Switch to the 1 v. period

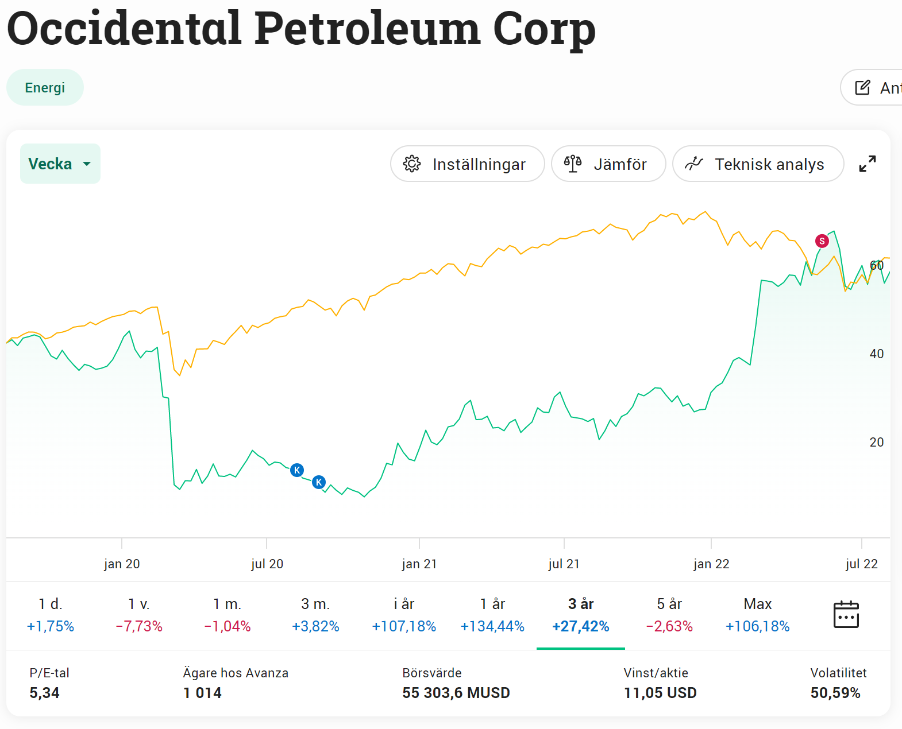point(139,615)
